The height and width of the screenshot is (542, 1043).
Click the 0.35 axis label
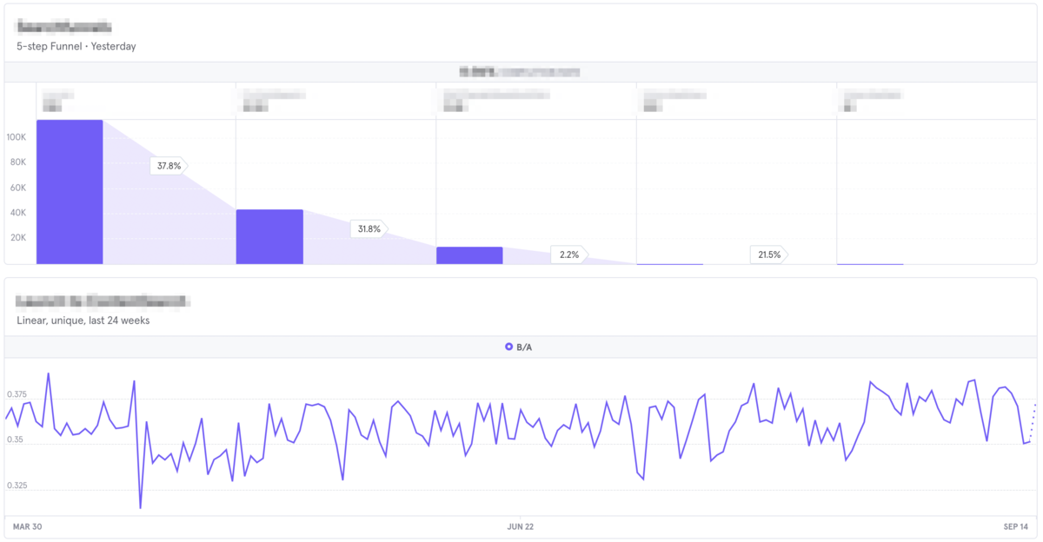click(x=17, y=440)
